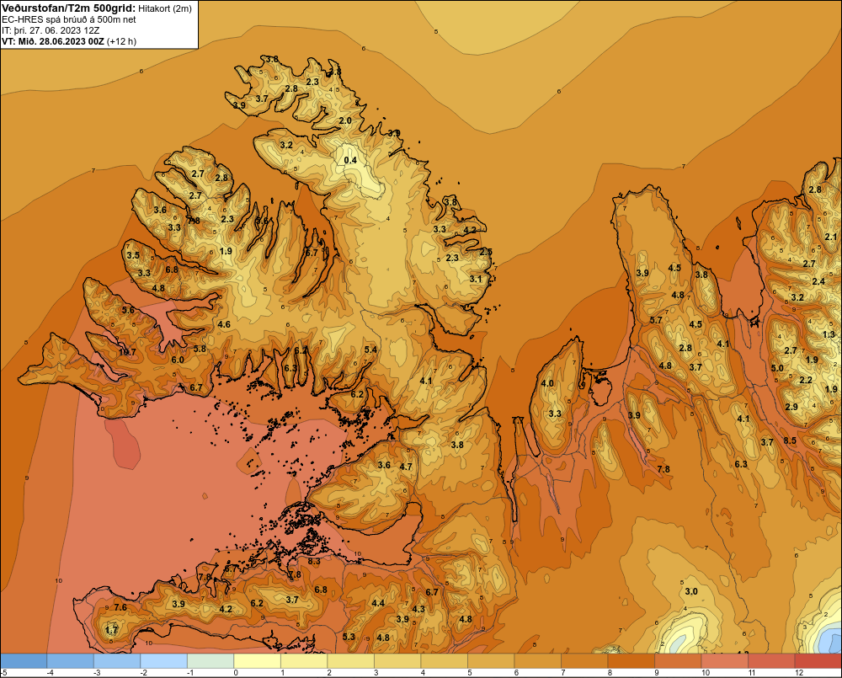Click the temperature value "8.5"
The image size is (842, 678).
coord(790,440)
